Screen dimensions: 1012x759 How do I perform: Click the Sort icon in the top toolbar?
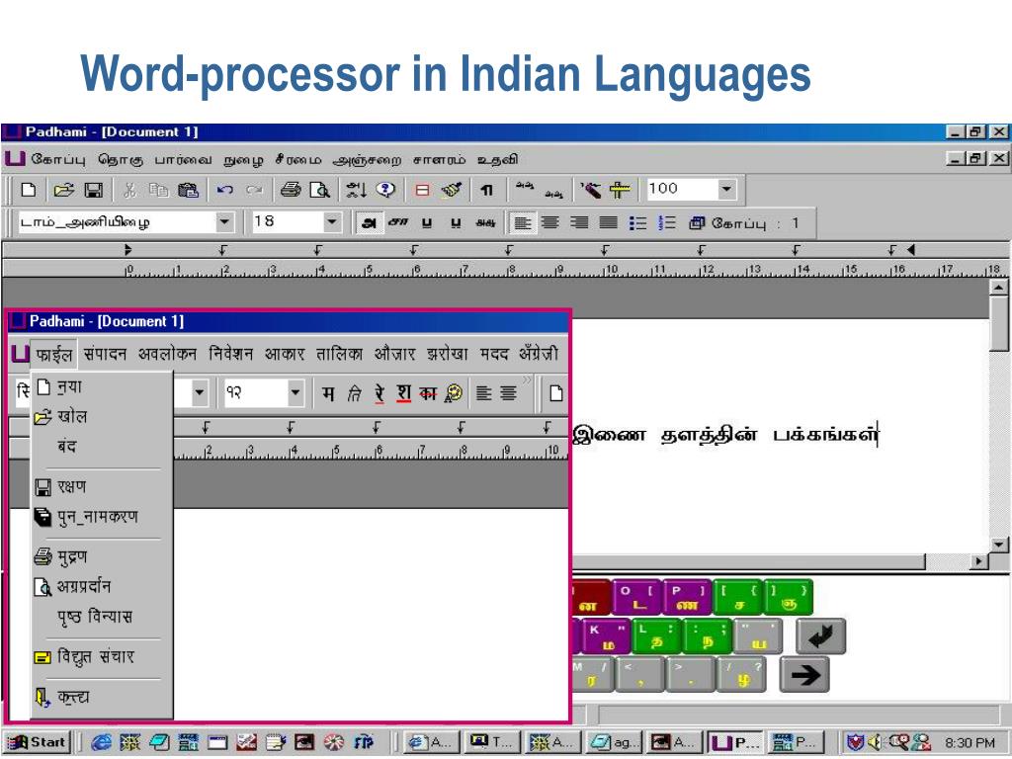356,190
